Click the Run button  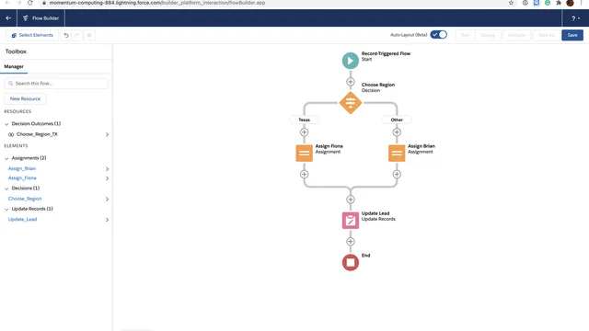465,35
